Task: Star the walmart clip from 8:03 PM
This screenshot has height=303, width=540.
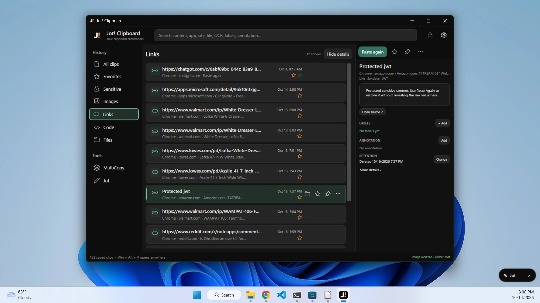Action: (300, 136)
